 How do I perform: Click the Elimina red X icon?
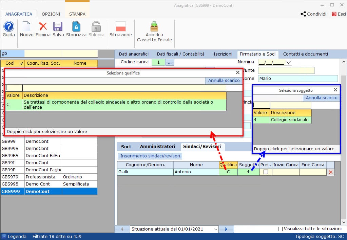(43, 26)
